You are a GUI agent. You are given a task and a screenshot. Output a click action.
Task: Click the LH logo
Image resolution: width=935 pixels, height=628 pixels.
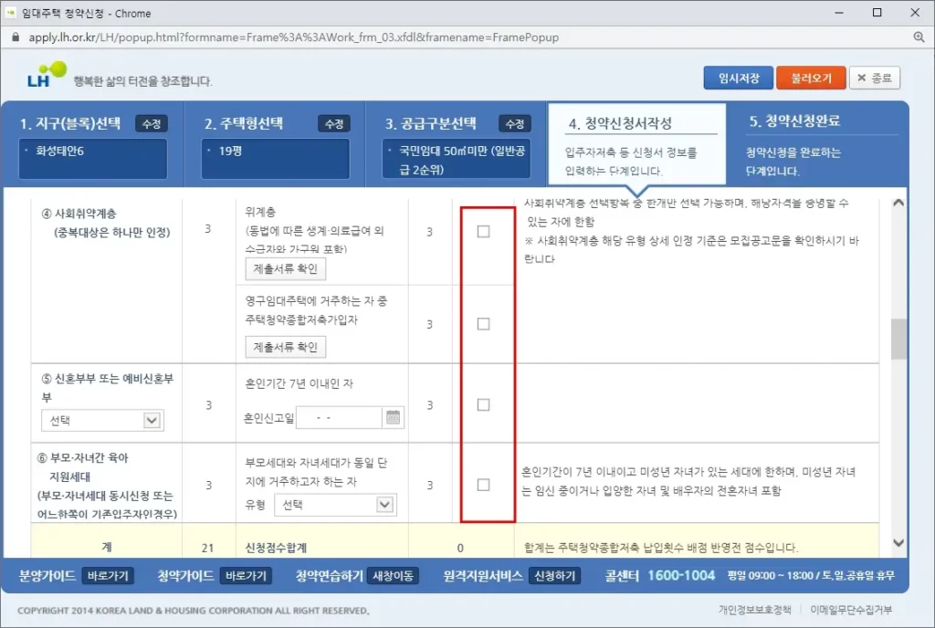pyautogui.click(x=47, y=75)
